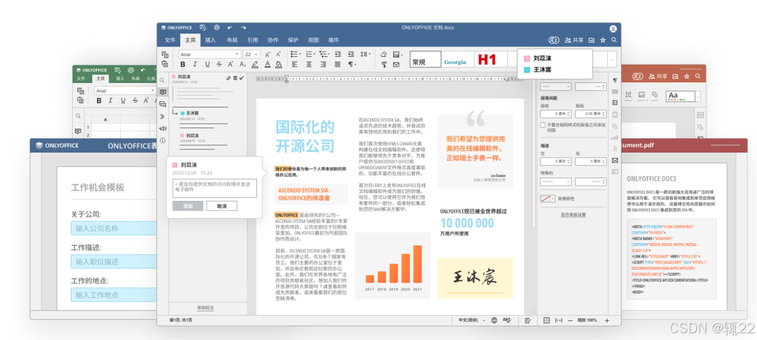Screen dimensions: 757x340
Task: Toggle track changes in the status bar
Action: click(527, 320)
